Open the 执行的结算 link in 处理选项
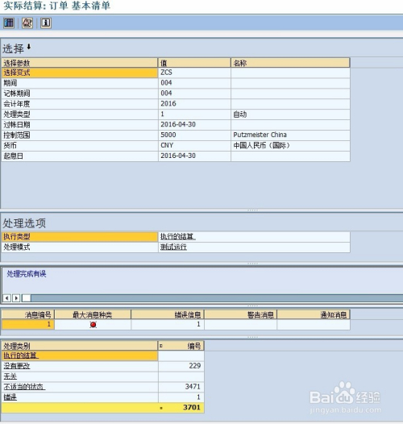The width and height of the screenshot is (403, 424). (x=177, y=237)
